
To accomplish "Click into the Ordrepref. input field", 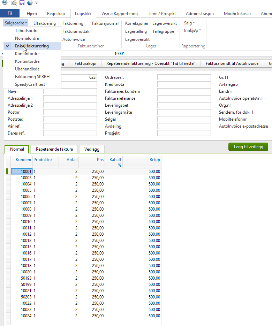I will [x=184, y=77].
